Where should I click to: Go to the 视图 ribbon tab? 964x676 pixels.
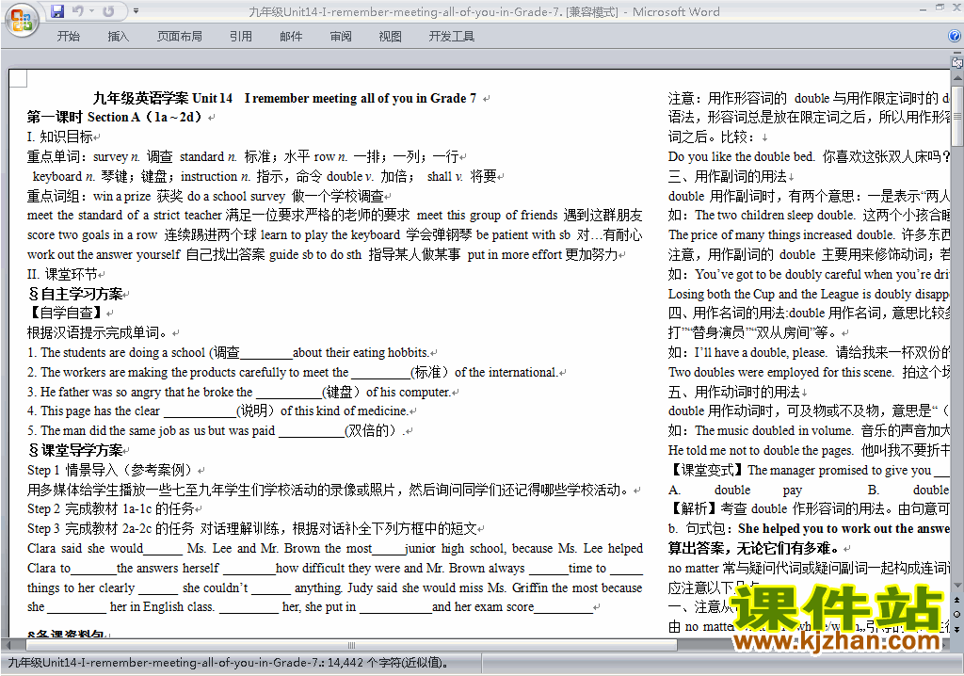click(x=390, y=37)
